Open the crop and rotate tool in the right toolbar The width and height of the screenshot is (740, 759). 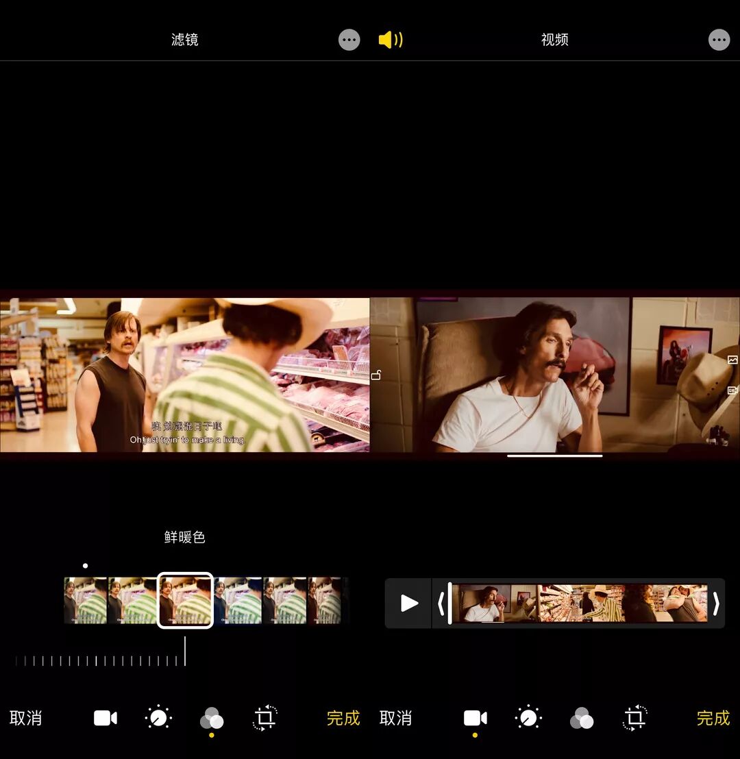click(635, 718)
